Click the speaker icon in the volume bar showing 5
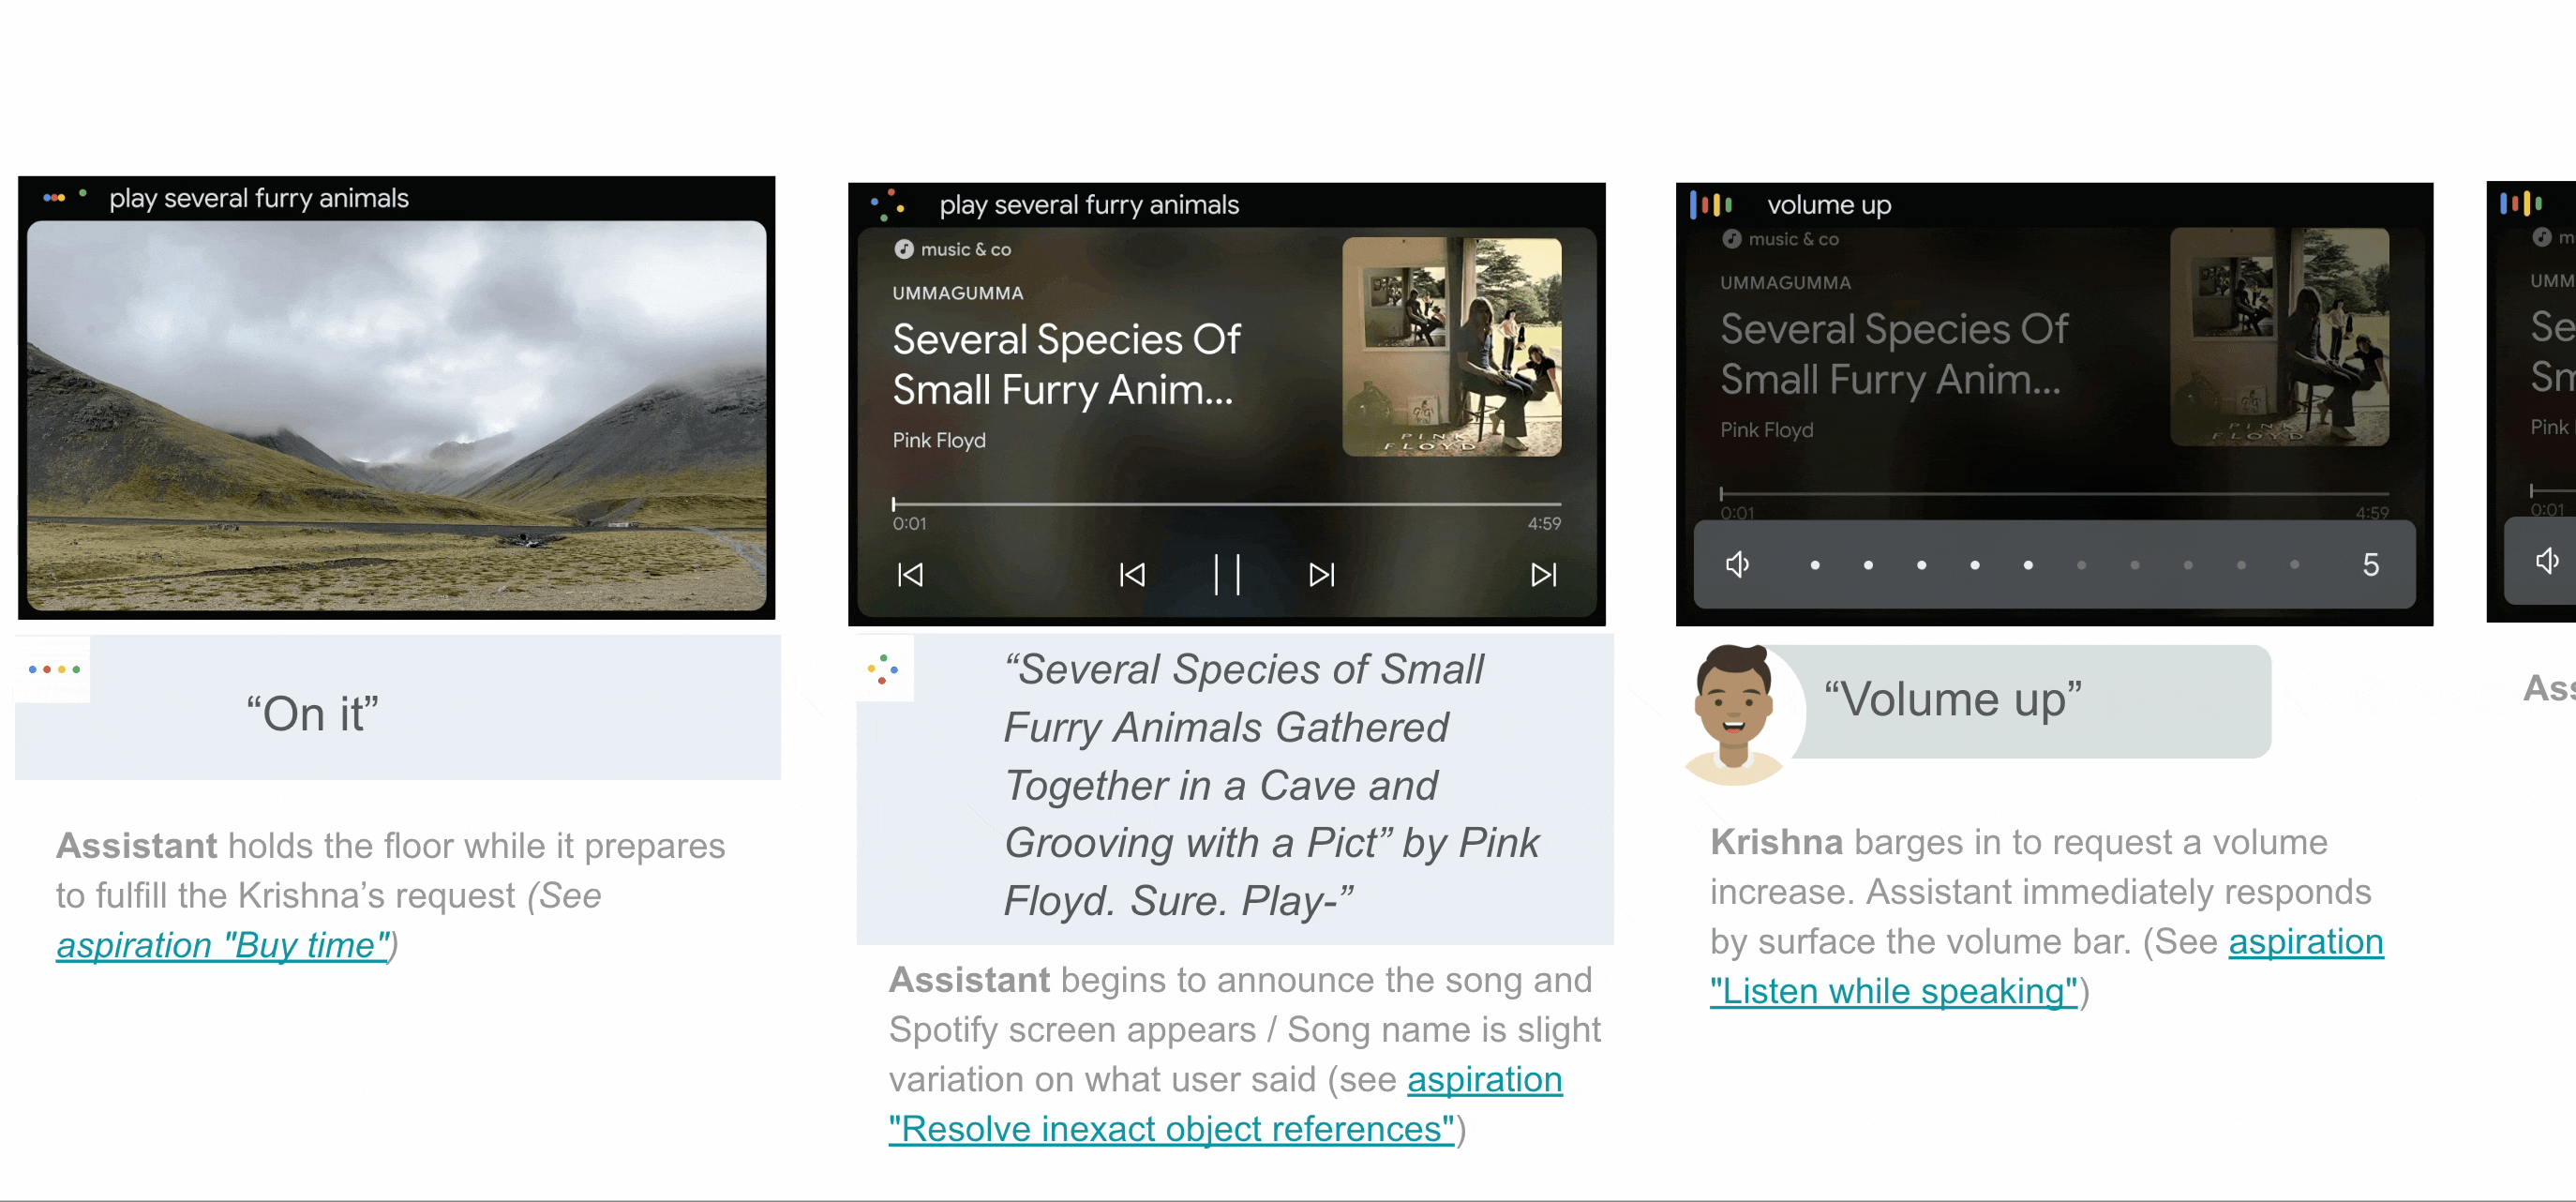The image size is (2576, 1202). point(1738,565)
